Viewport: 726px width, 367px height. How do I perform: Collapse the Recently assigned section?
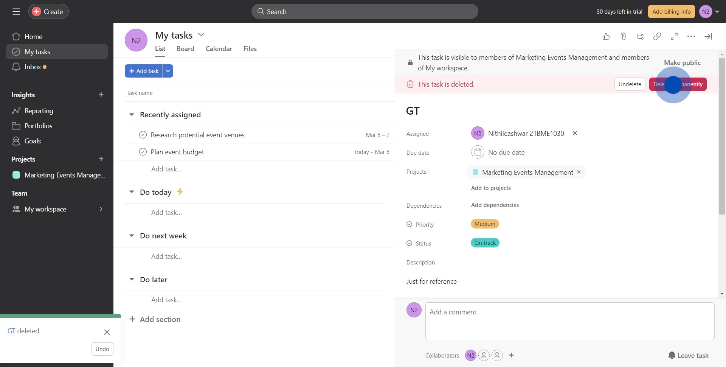pos(132,115)
